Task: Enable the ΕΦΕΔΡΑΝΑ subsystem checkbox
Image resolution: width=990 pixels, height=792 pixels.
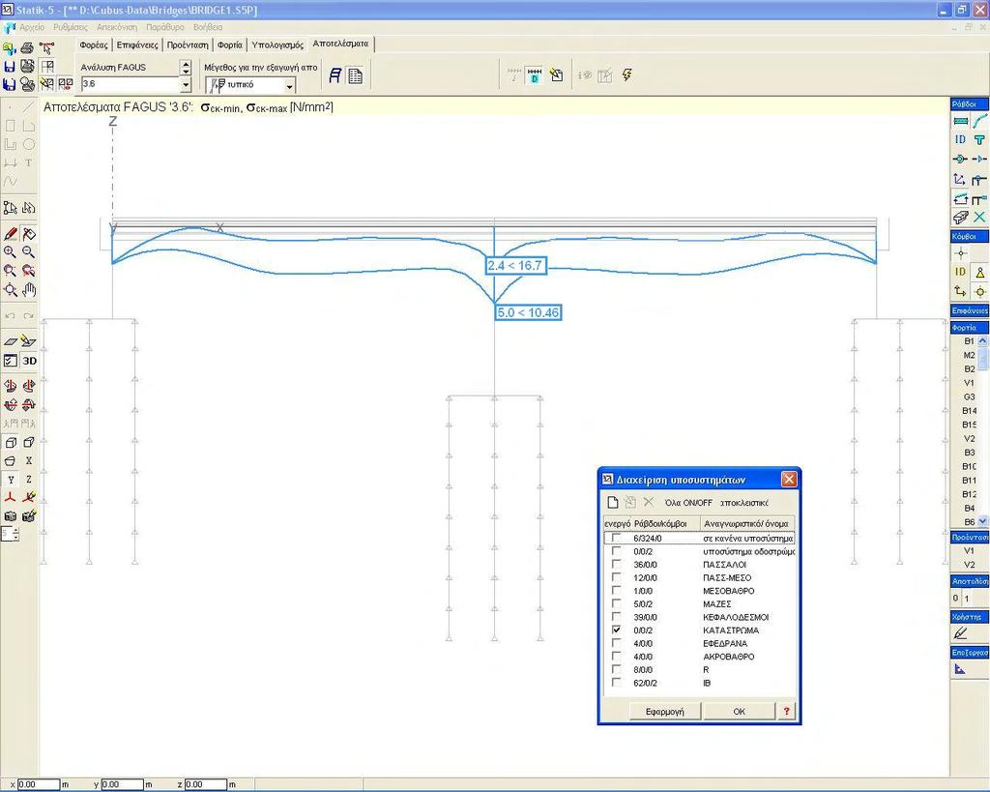Action: (616, 644)
